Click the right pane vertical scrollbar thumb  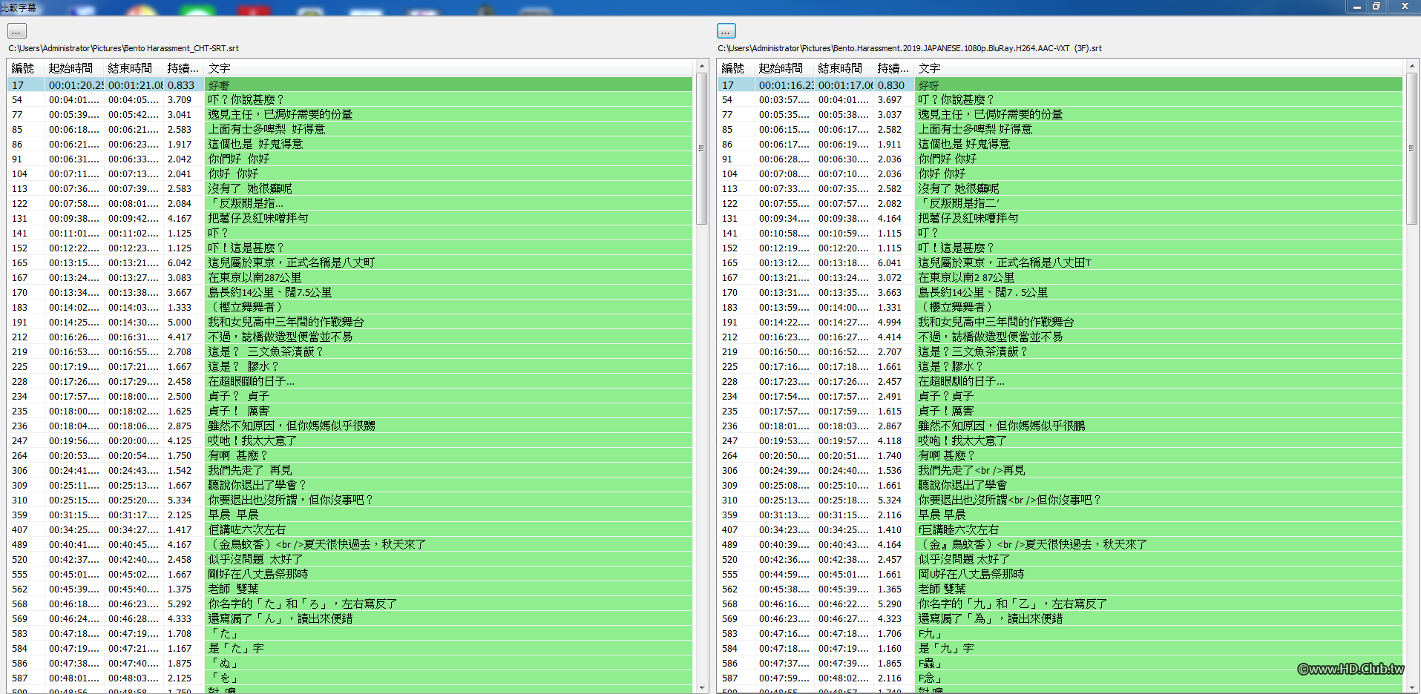click(1411, 148)
